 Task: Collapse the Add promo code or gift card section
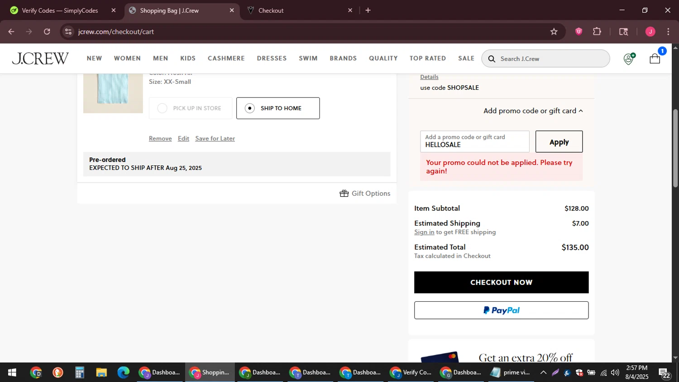[533, 111]
